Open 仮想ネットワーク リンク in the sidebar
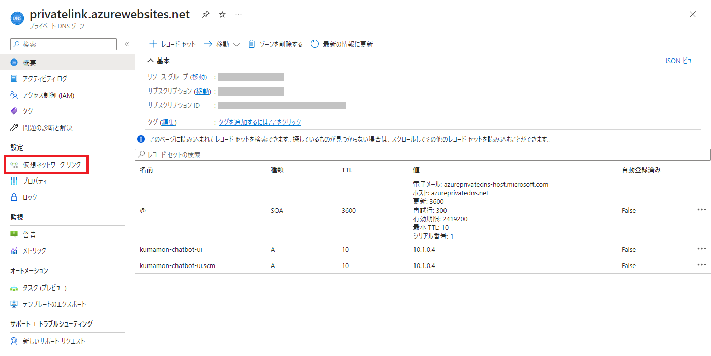711x356 pixels. (51, 165)
